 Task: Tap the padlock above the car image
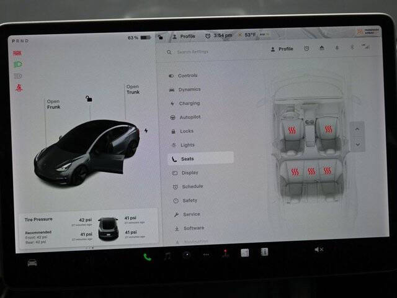click(x=89, y=99)
